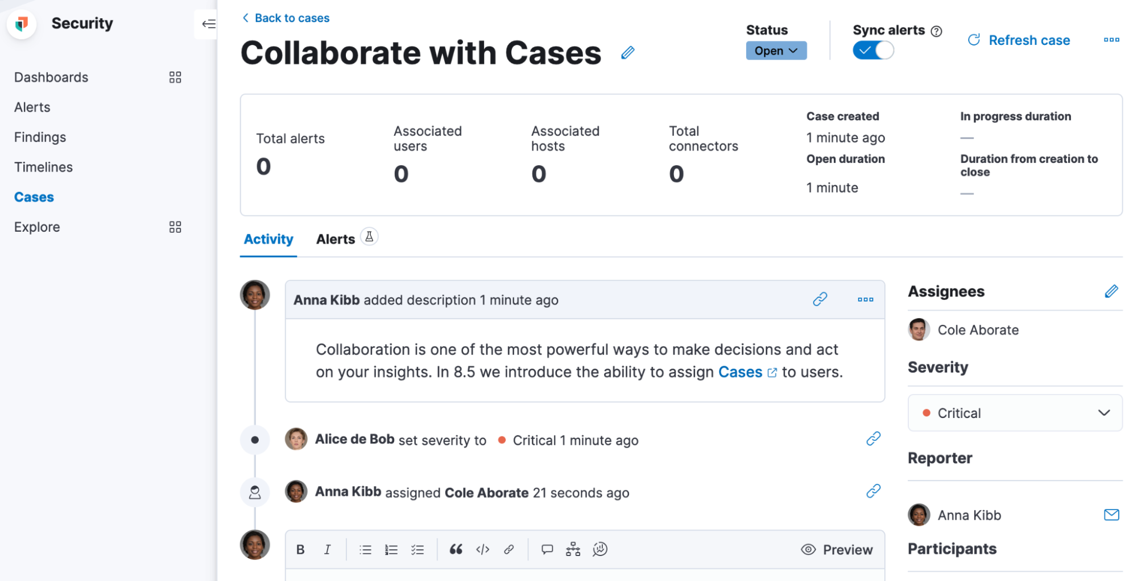The image size is (1137, 581).
Task: Switch to the Alerts tab
Action: pyautogui.click(x=335, y=239)
